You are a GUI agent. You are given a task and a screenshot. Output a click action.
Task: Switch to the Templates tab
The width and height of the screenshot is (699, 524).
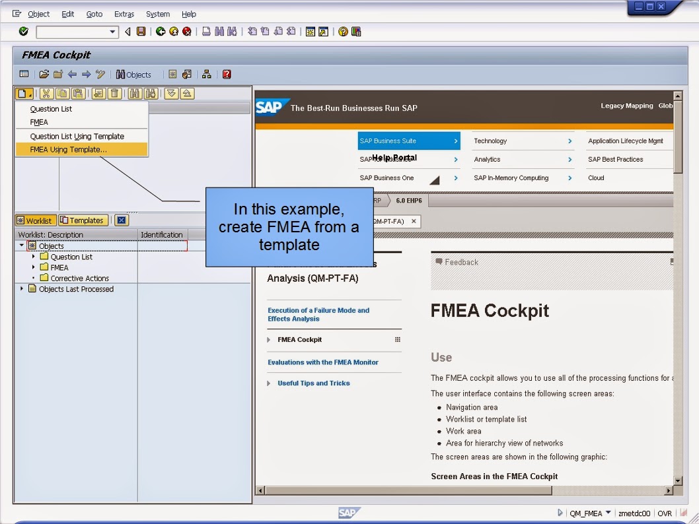83,220
